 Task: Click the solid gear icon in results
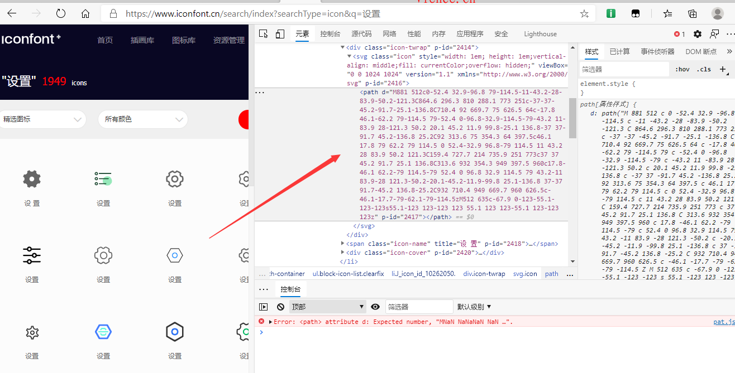(32, 179)
